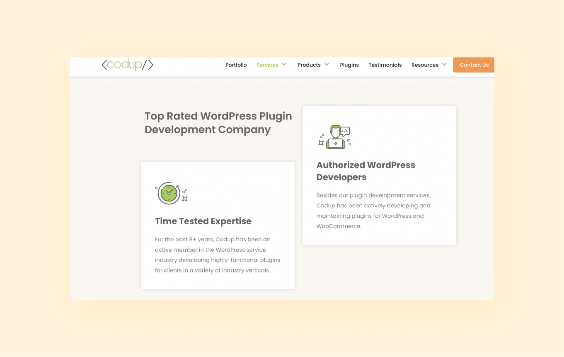Viewport: 564px width, 357px height.
Task: Go to the Plugins page
Action: coord(349,65)
